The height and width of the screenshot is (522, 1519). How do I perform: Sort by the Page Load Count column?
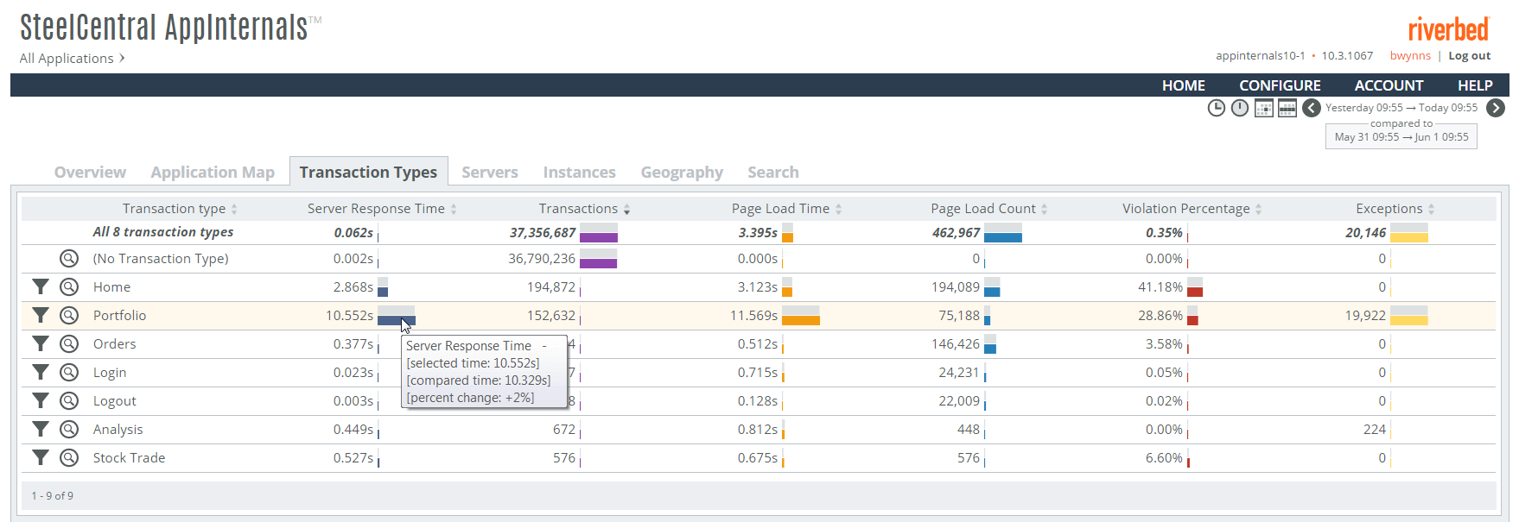tap(988, 209)
